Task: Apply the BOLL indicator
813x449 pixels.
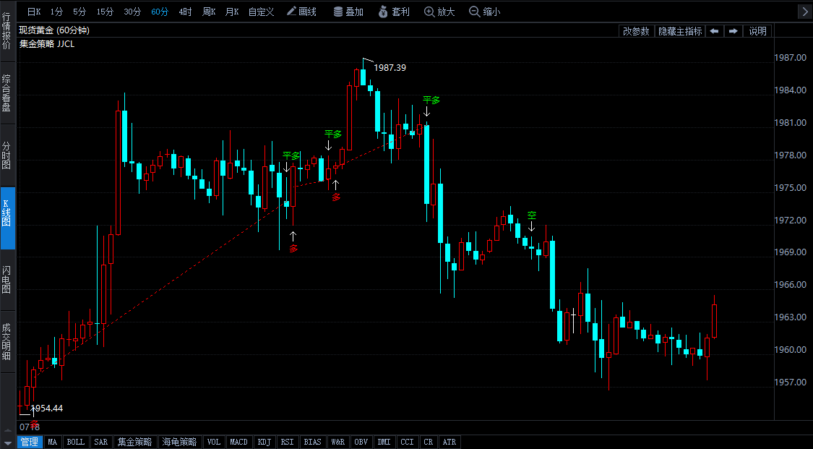Action: (x=75, y=442)
